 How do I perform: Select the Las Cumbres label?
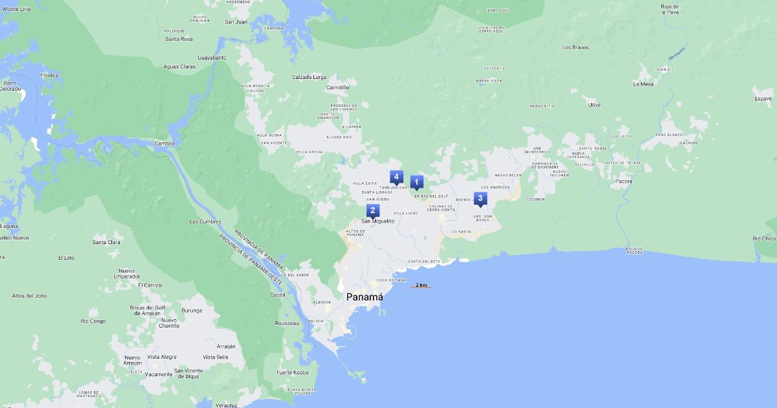pyautogui.click(x=205, y=221)
